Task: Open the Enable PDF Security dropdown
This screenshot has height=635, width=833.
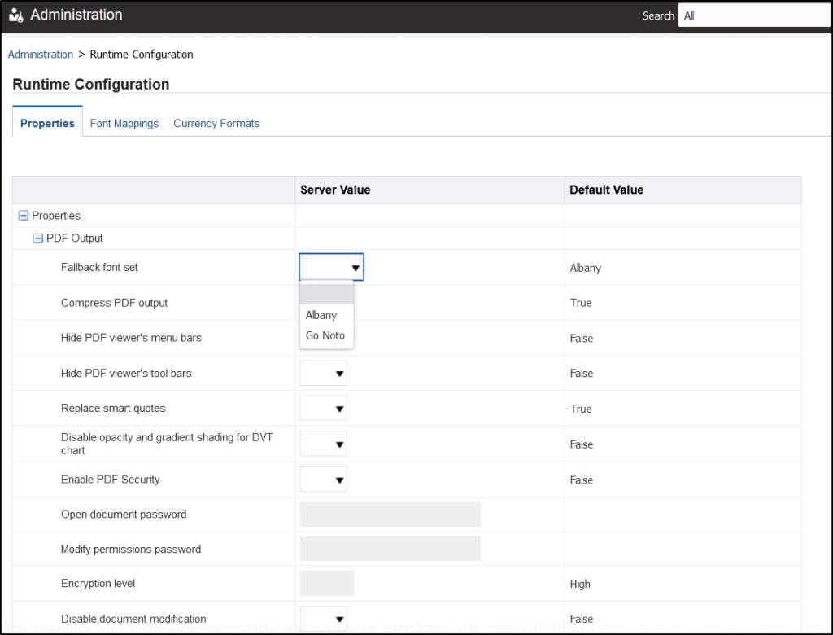Action: point(324,480)
